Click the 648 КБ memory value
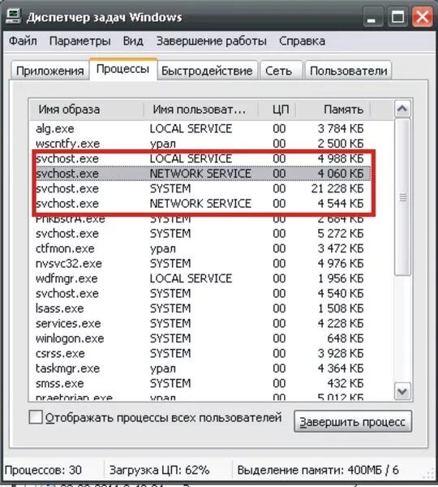 [x=346, y=338]
